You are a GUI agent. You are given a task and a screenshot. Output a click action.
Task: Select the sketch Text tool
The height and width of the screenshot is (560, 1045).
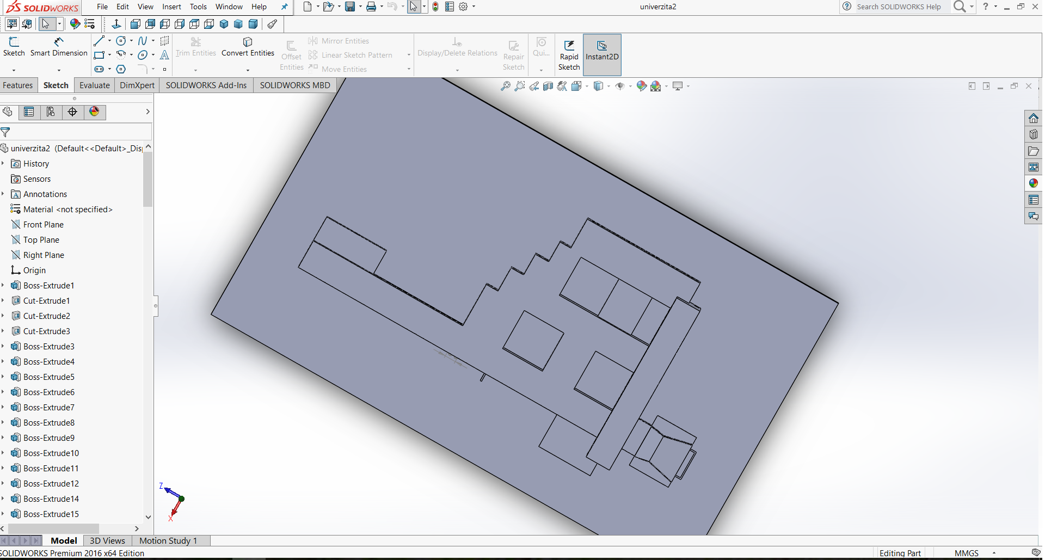(164, 55)
